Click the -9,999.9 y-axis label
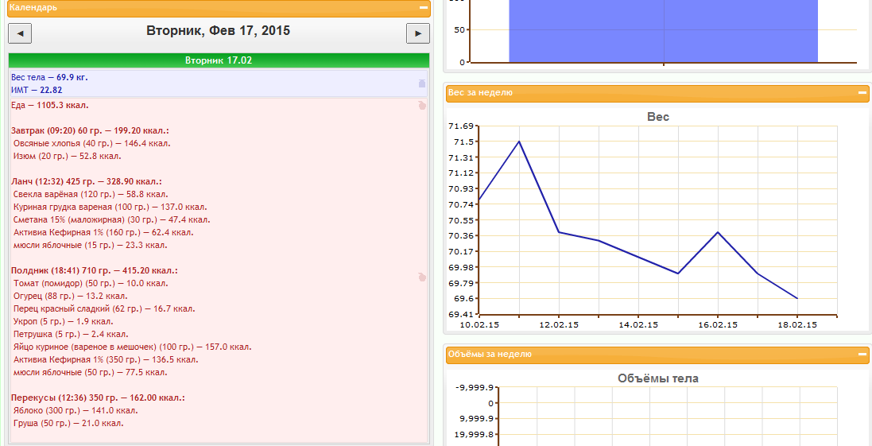 point(475,387)
